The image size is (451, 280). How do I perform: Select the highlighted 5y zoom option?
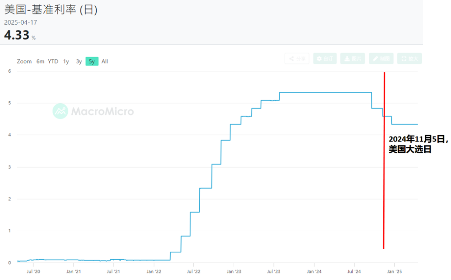(92, 61)
